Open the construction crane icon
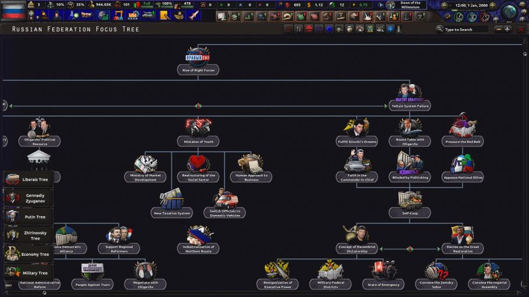 click(118, 15)
